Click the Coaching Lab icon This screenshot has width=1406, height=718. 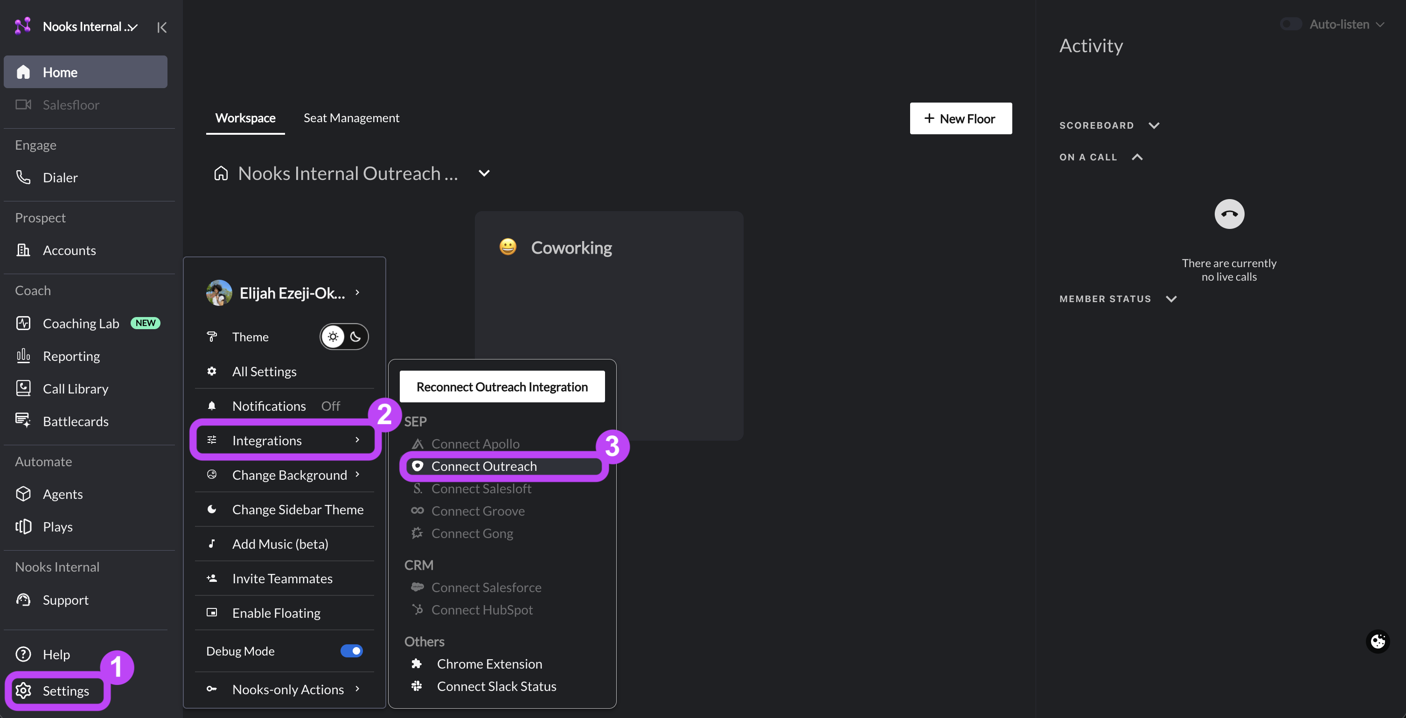(23, 323)
